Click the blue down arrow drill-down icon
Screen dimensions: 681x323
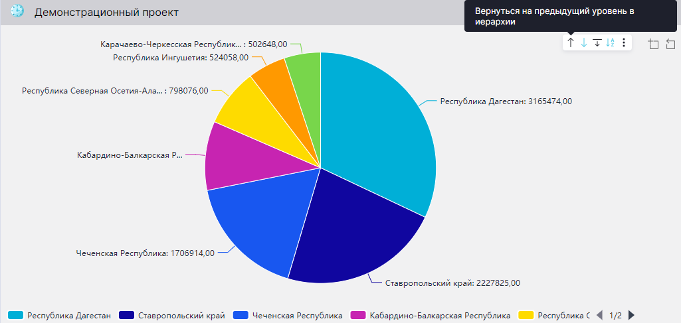coord(584,43)
